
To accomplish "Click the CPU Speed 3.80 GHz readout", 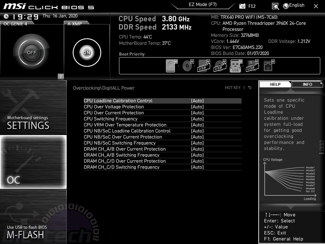I will coord(154,19).
